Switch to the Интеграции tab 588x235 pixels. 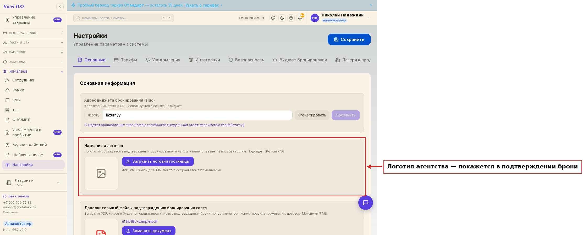(x=204, y=60)
